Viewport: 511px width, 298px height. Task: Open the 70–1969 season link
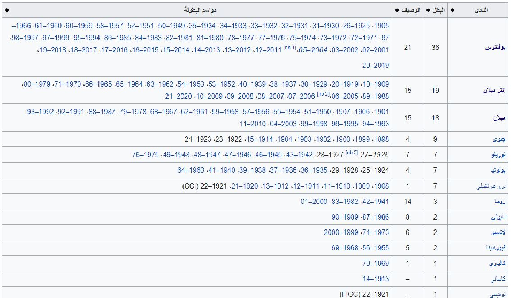coord(376,264)
